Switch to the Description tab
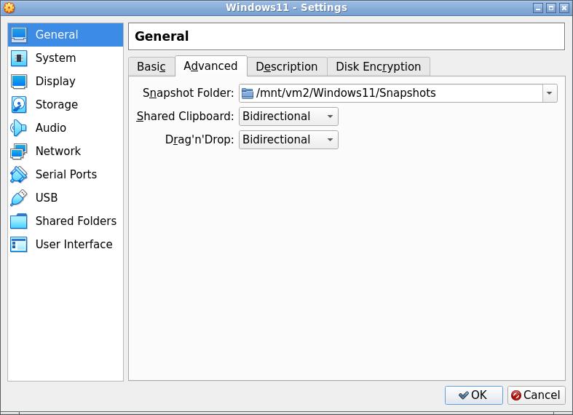This screenshot has height=415, width=573. pos(286,67)
